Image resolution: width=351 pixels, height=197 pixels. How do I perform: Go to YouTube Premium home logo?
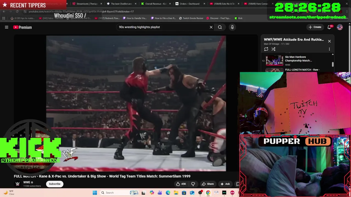click(22, 27)
